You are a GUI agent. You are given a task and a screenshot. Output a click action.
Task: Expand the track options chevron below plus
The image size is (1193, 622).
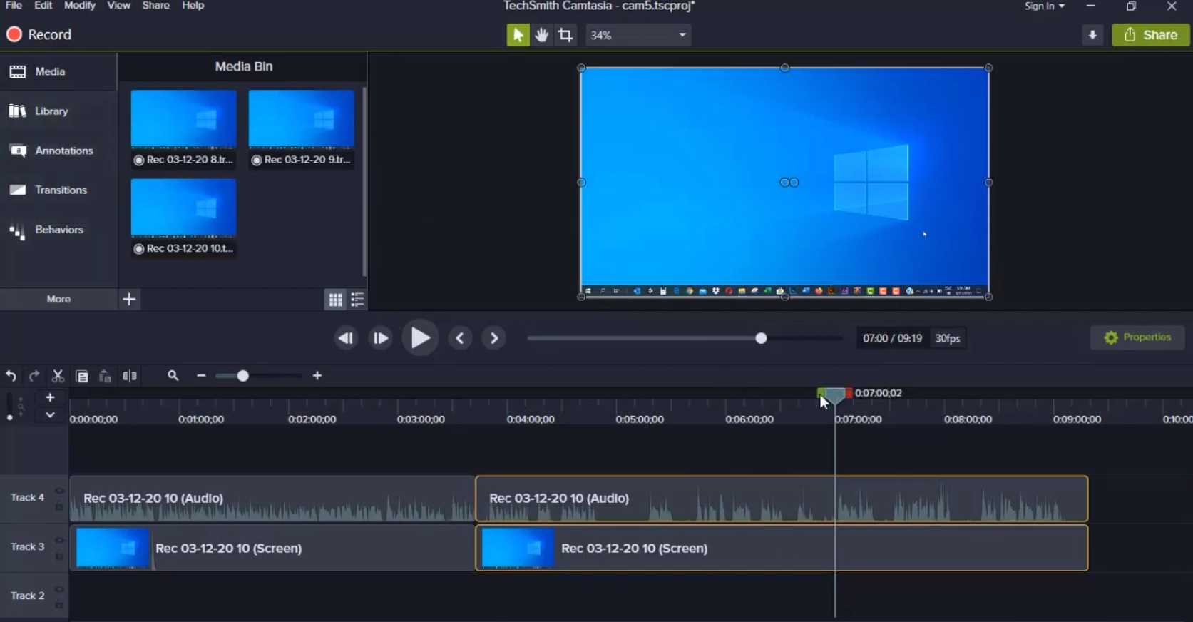click(x=50, y=414)
